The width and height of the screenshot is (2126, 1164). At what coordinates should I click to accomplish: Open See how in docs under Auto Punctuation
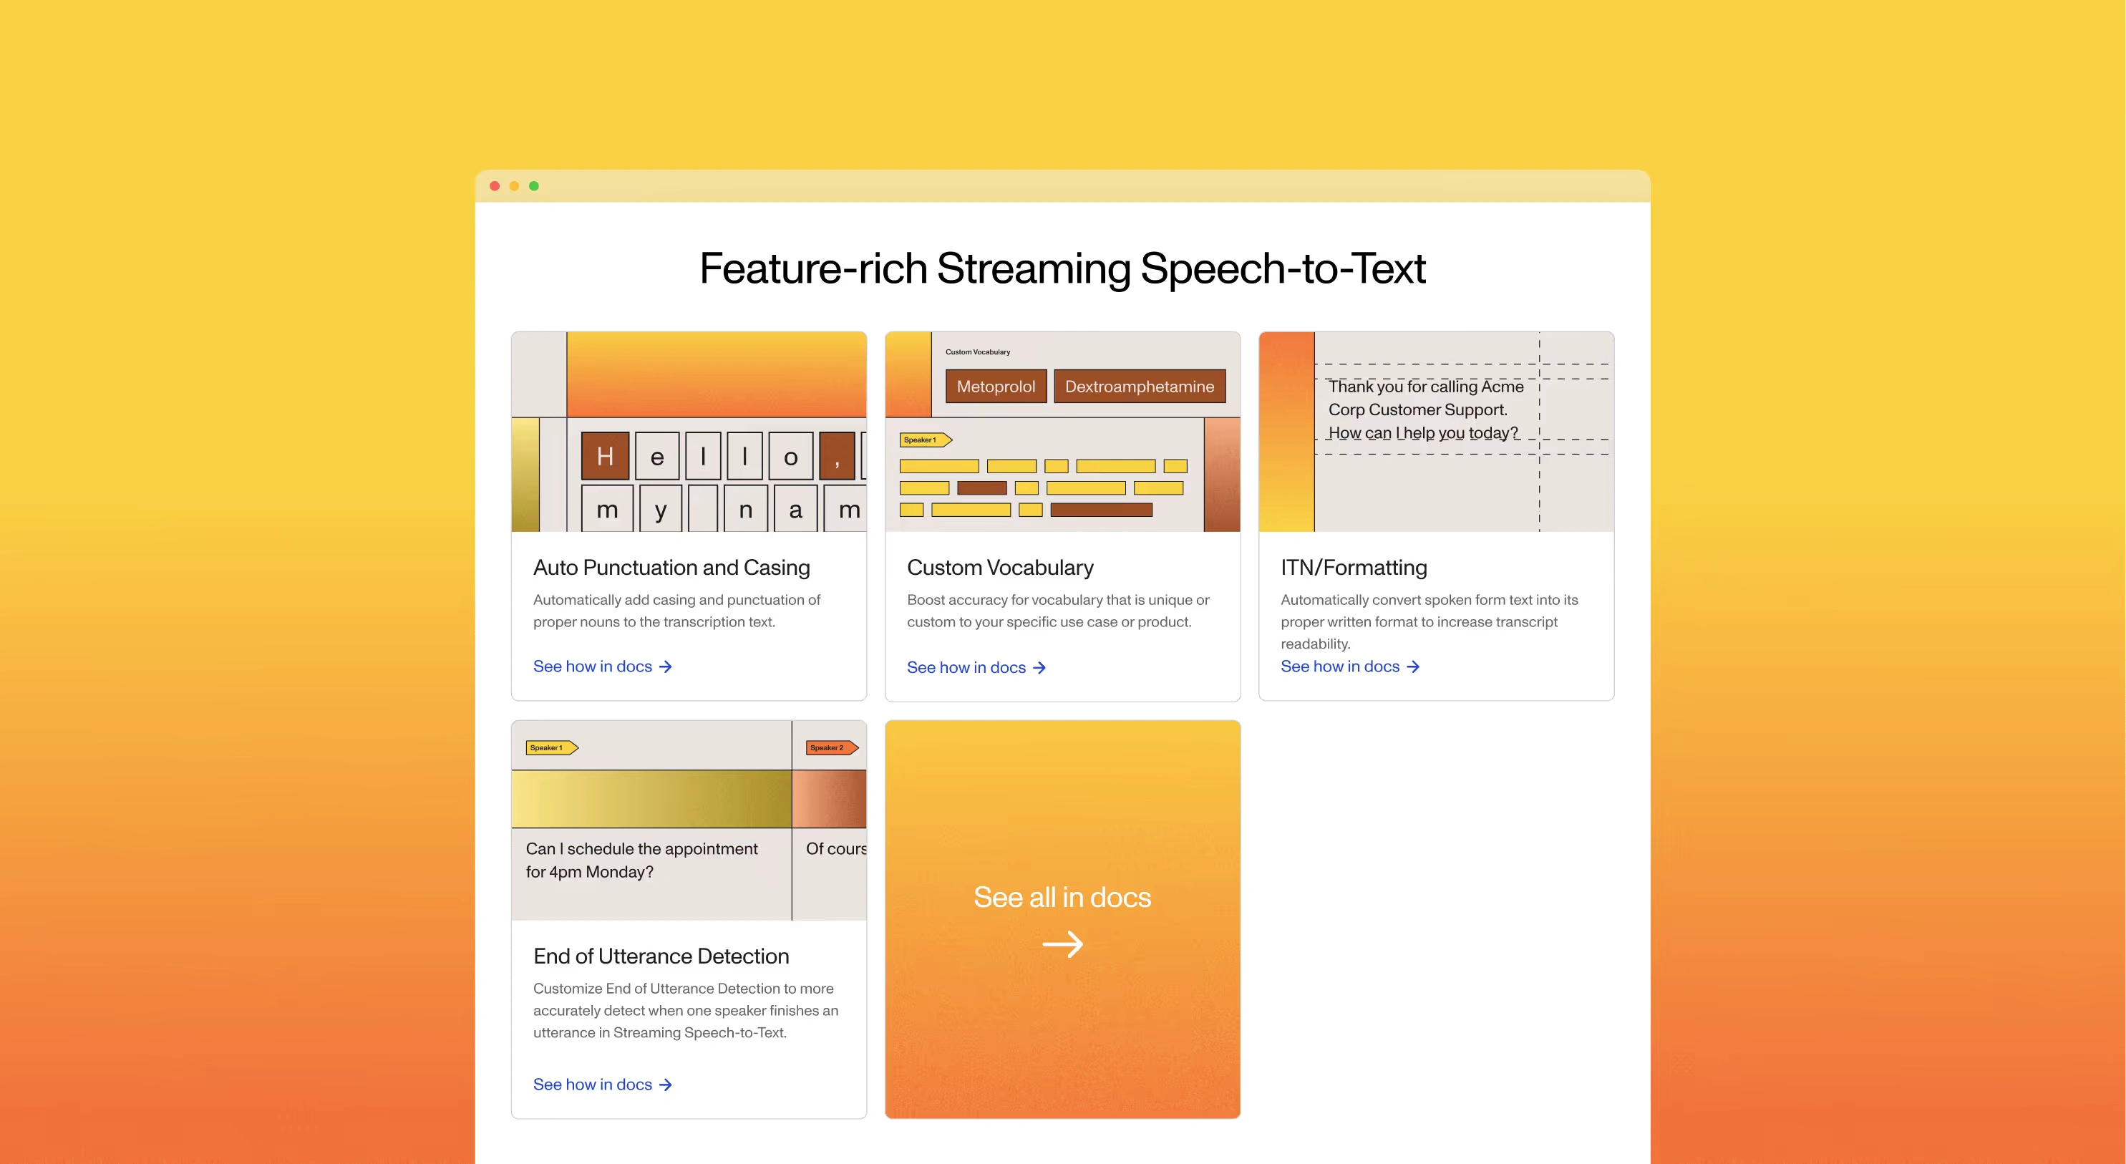pyautogui.click(x=593, y=666)
